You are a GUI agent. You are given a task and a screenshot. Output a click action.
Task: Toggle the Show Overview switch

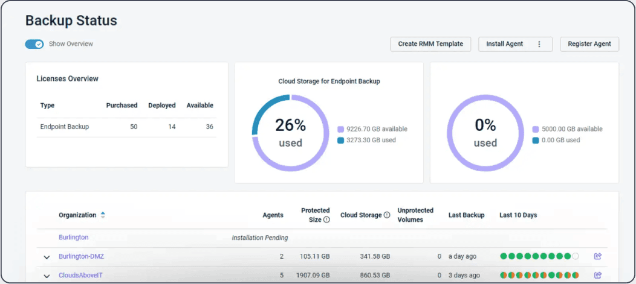tap(34, 44)
